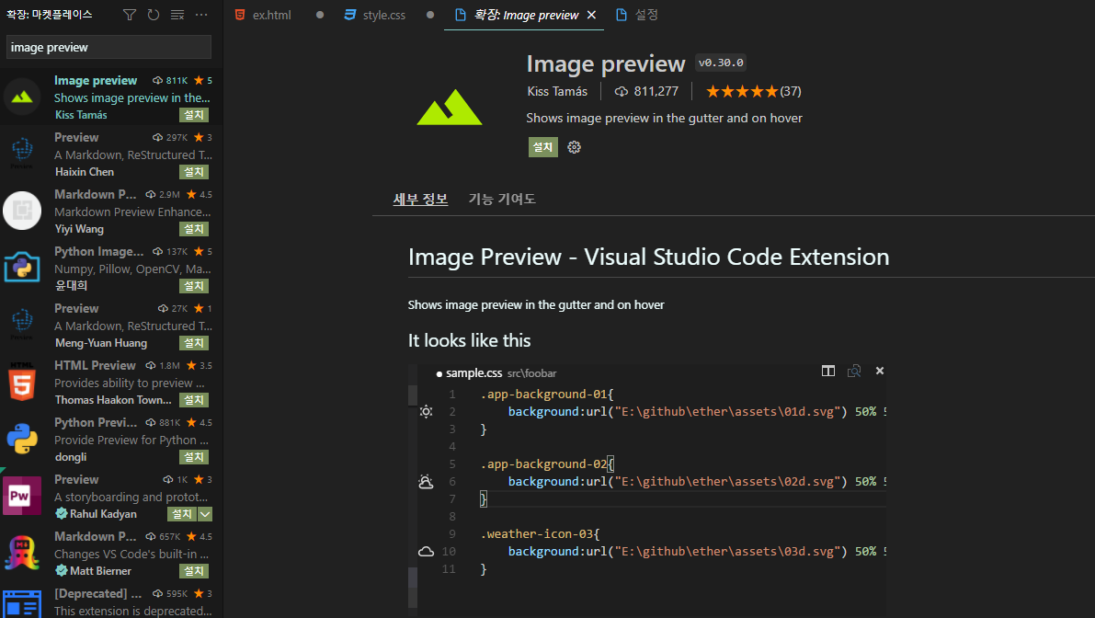
Task: Install Preview by Haixin Chen
Action: [x=194, y=172]
